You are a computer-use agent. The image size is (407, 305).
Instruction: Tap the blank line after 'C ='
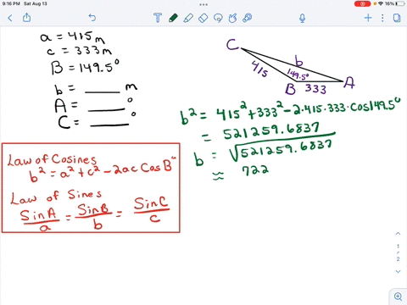tap(109, 125)
